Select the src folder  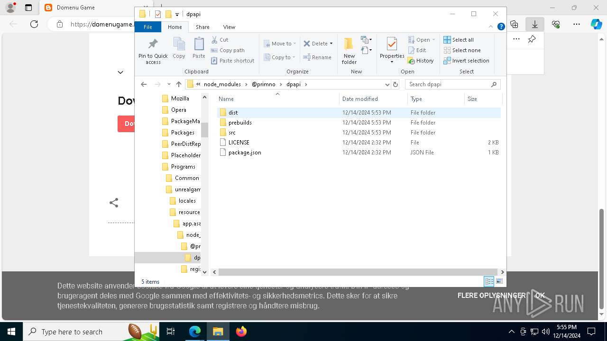[x=359, y=133]
